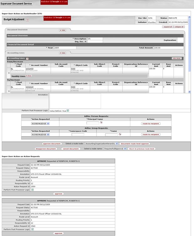Screen dimensions: 194x236
Task: Click document route level approve button
Action: click(x=135, y=144)
